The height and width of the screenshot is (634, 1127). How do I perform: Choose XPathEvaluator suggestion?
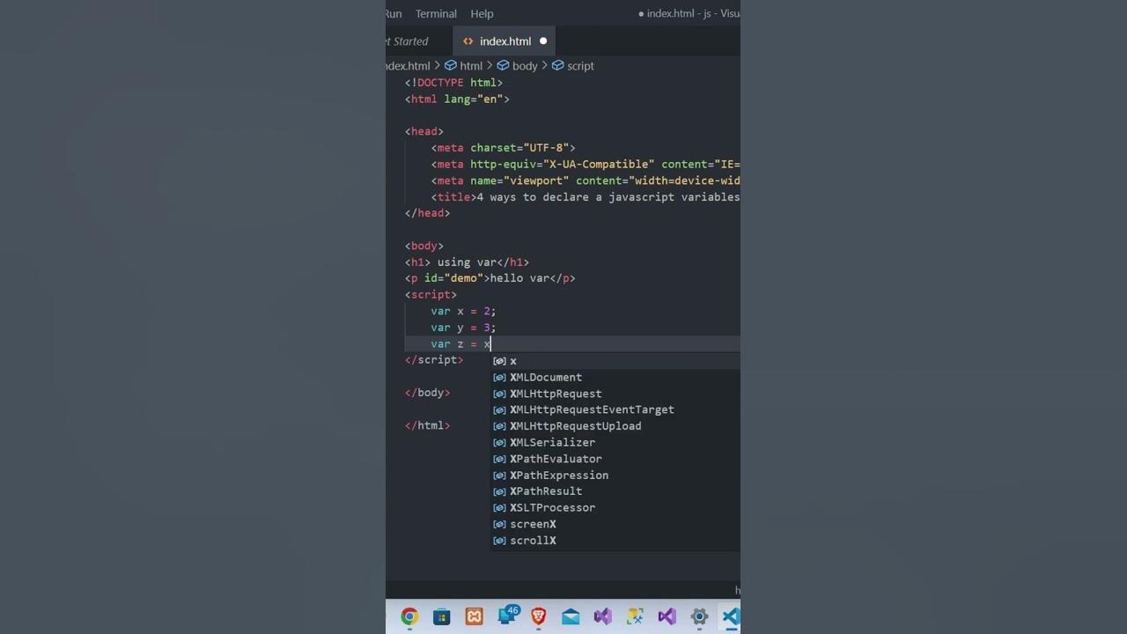(615, 459)
